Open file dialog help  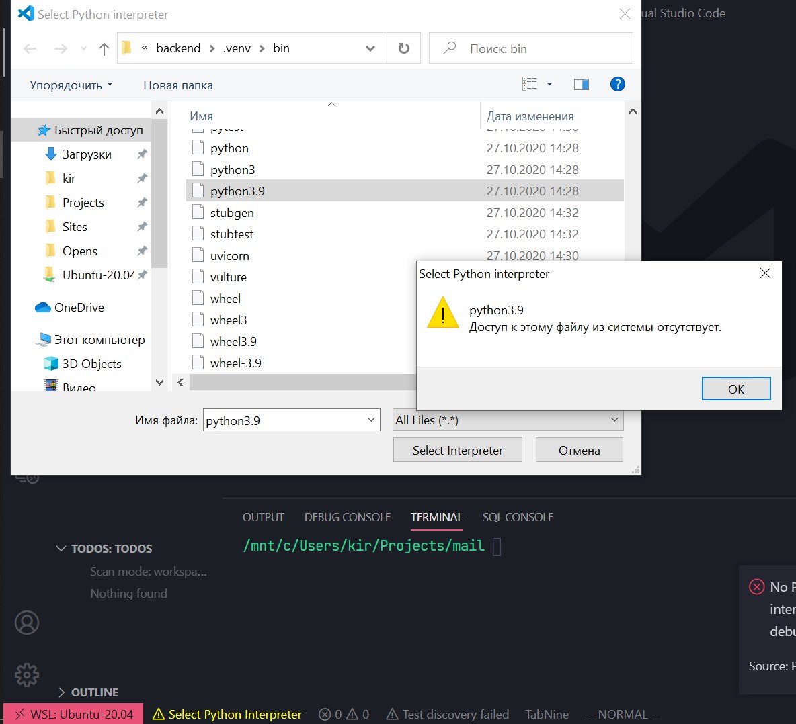tap(617, 84)
